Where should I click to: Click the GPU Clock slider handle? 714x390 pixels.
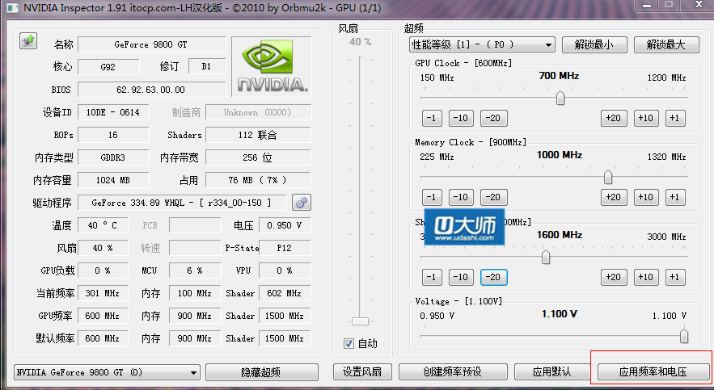point(560,98)
